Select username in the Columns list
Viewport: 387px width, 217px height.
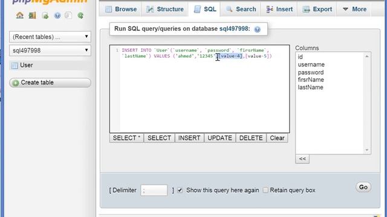pyautogui.click(x=311, y=64)
